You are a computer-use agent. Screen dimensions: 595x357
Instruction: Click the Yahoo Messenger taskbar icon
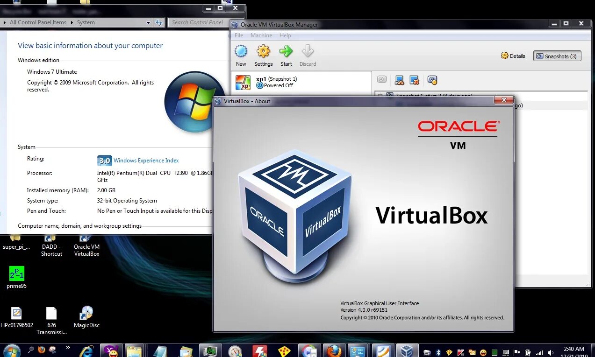pyautogui.click(x=112, y=351)
